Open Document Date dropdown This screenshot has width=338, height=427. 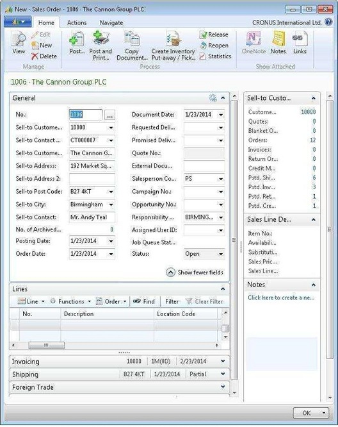(221, 115)
